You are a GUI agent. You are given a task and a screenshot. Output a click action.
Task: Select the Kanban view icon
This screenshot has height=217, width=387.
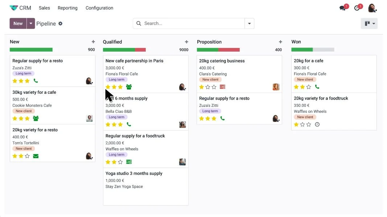tap(366, 23)
